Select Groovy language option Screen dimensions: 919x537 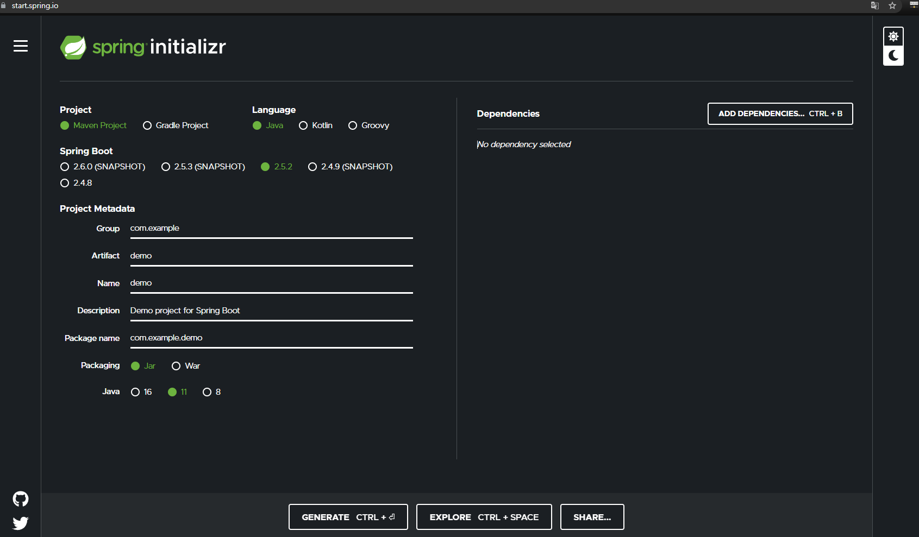[369, 125]
